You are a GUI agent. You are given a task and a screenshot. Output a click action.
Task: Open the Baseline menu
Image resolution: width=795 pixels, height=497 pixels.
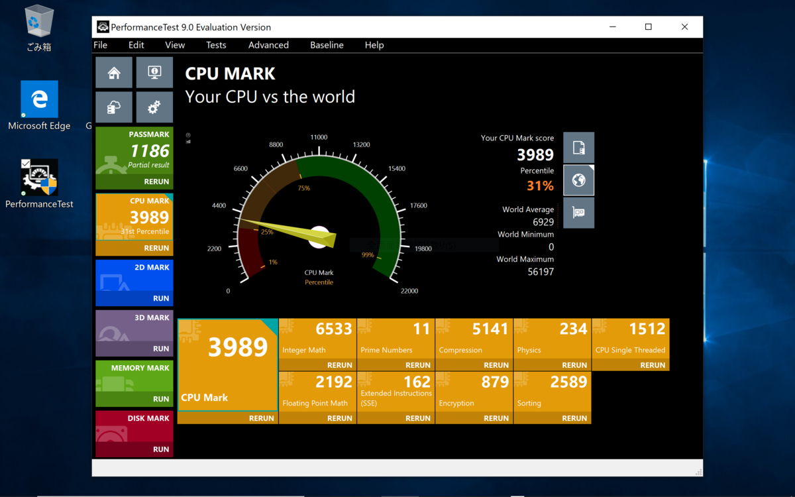point(327,45)
